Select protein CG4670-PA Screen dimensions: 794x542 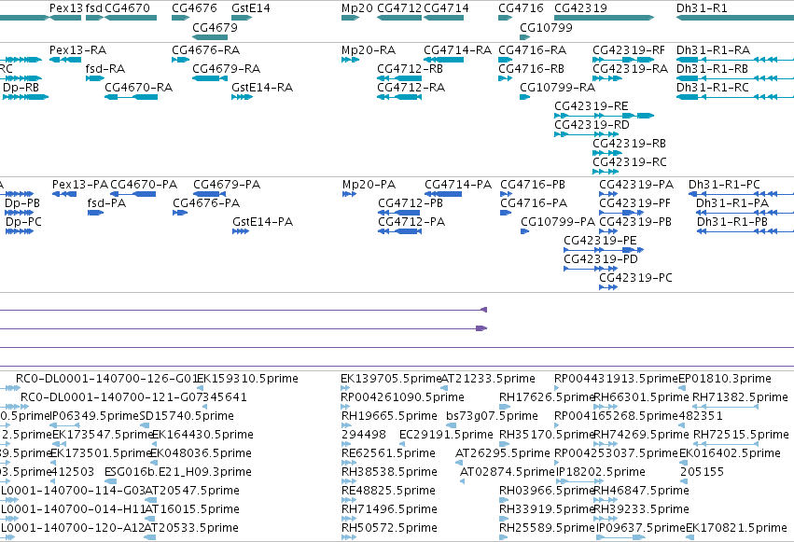point(133,194)
